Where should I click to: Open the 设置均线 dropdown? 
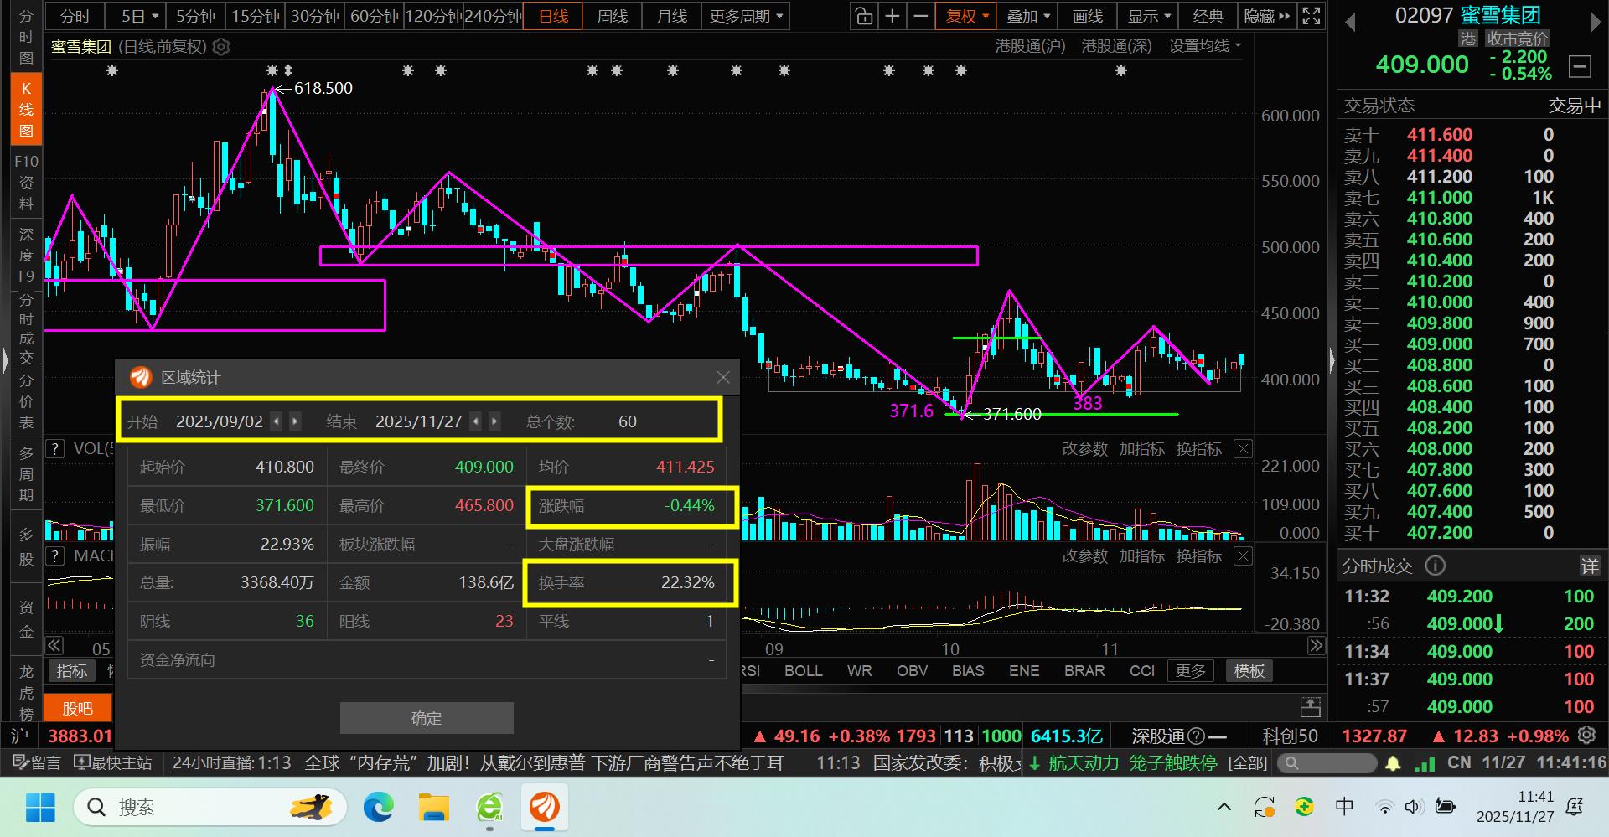pyautogui.click(x=1205, y=47)
